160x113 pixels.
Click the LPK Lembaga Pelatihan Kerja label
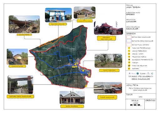tap(85, 21)
